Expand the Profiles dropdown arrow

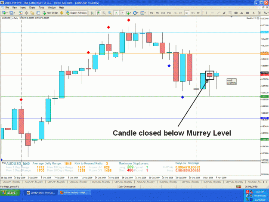pos(14,13)
